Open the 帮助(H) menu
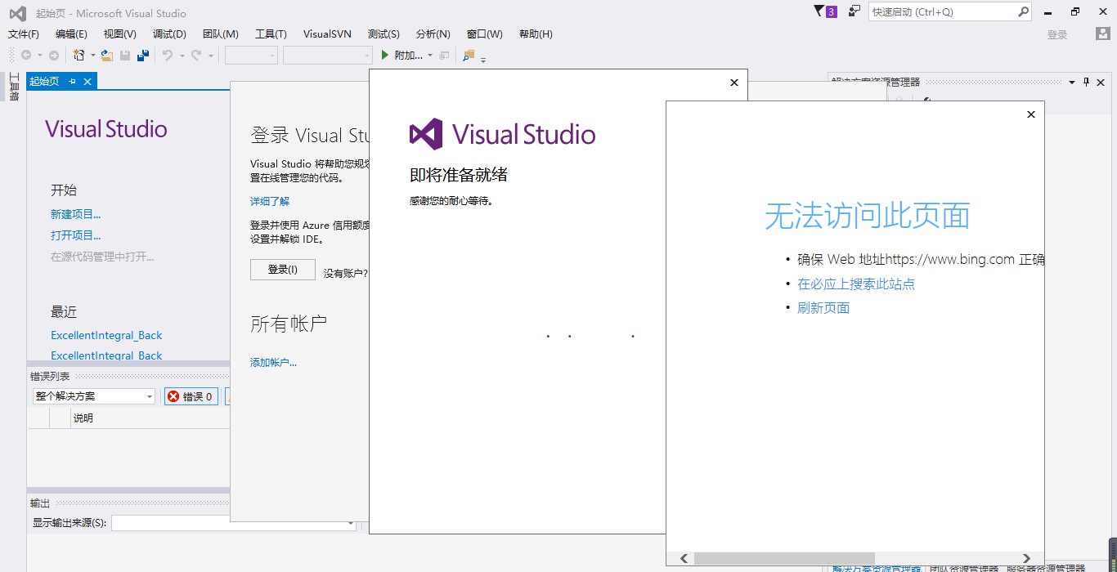The height and width of the screenshot is (572, 1117). point(536,34)
